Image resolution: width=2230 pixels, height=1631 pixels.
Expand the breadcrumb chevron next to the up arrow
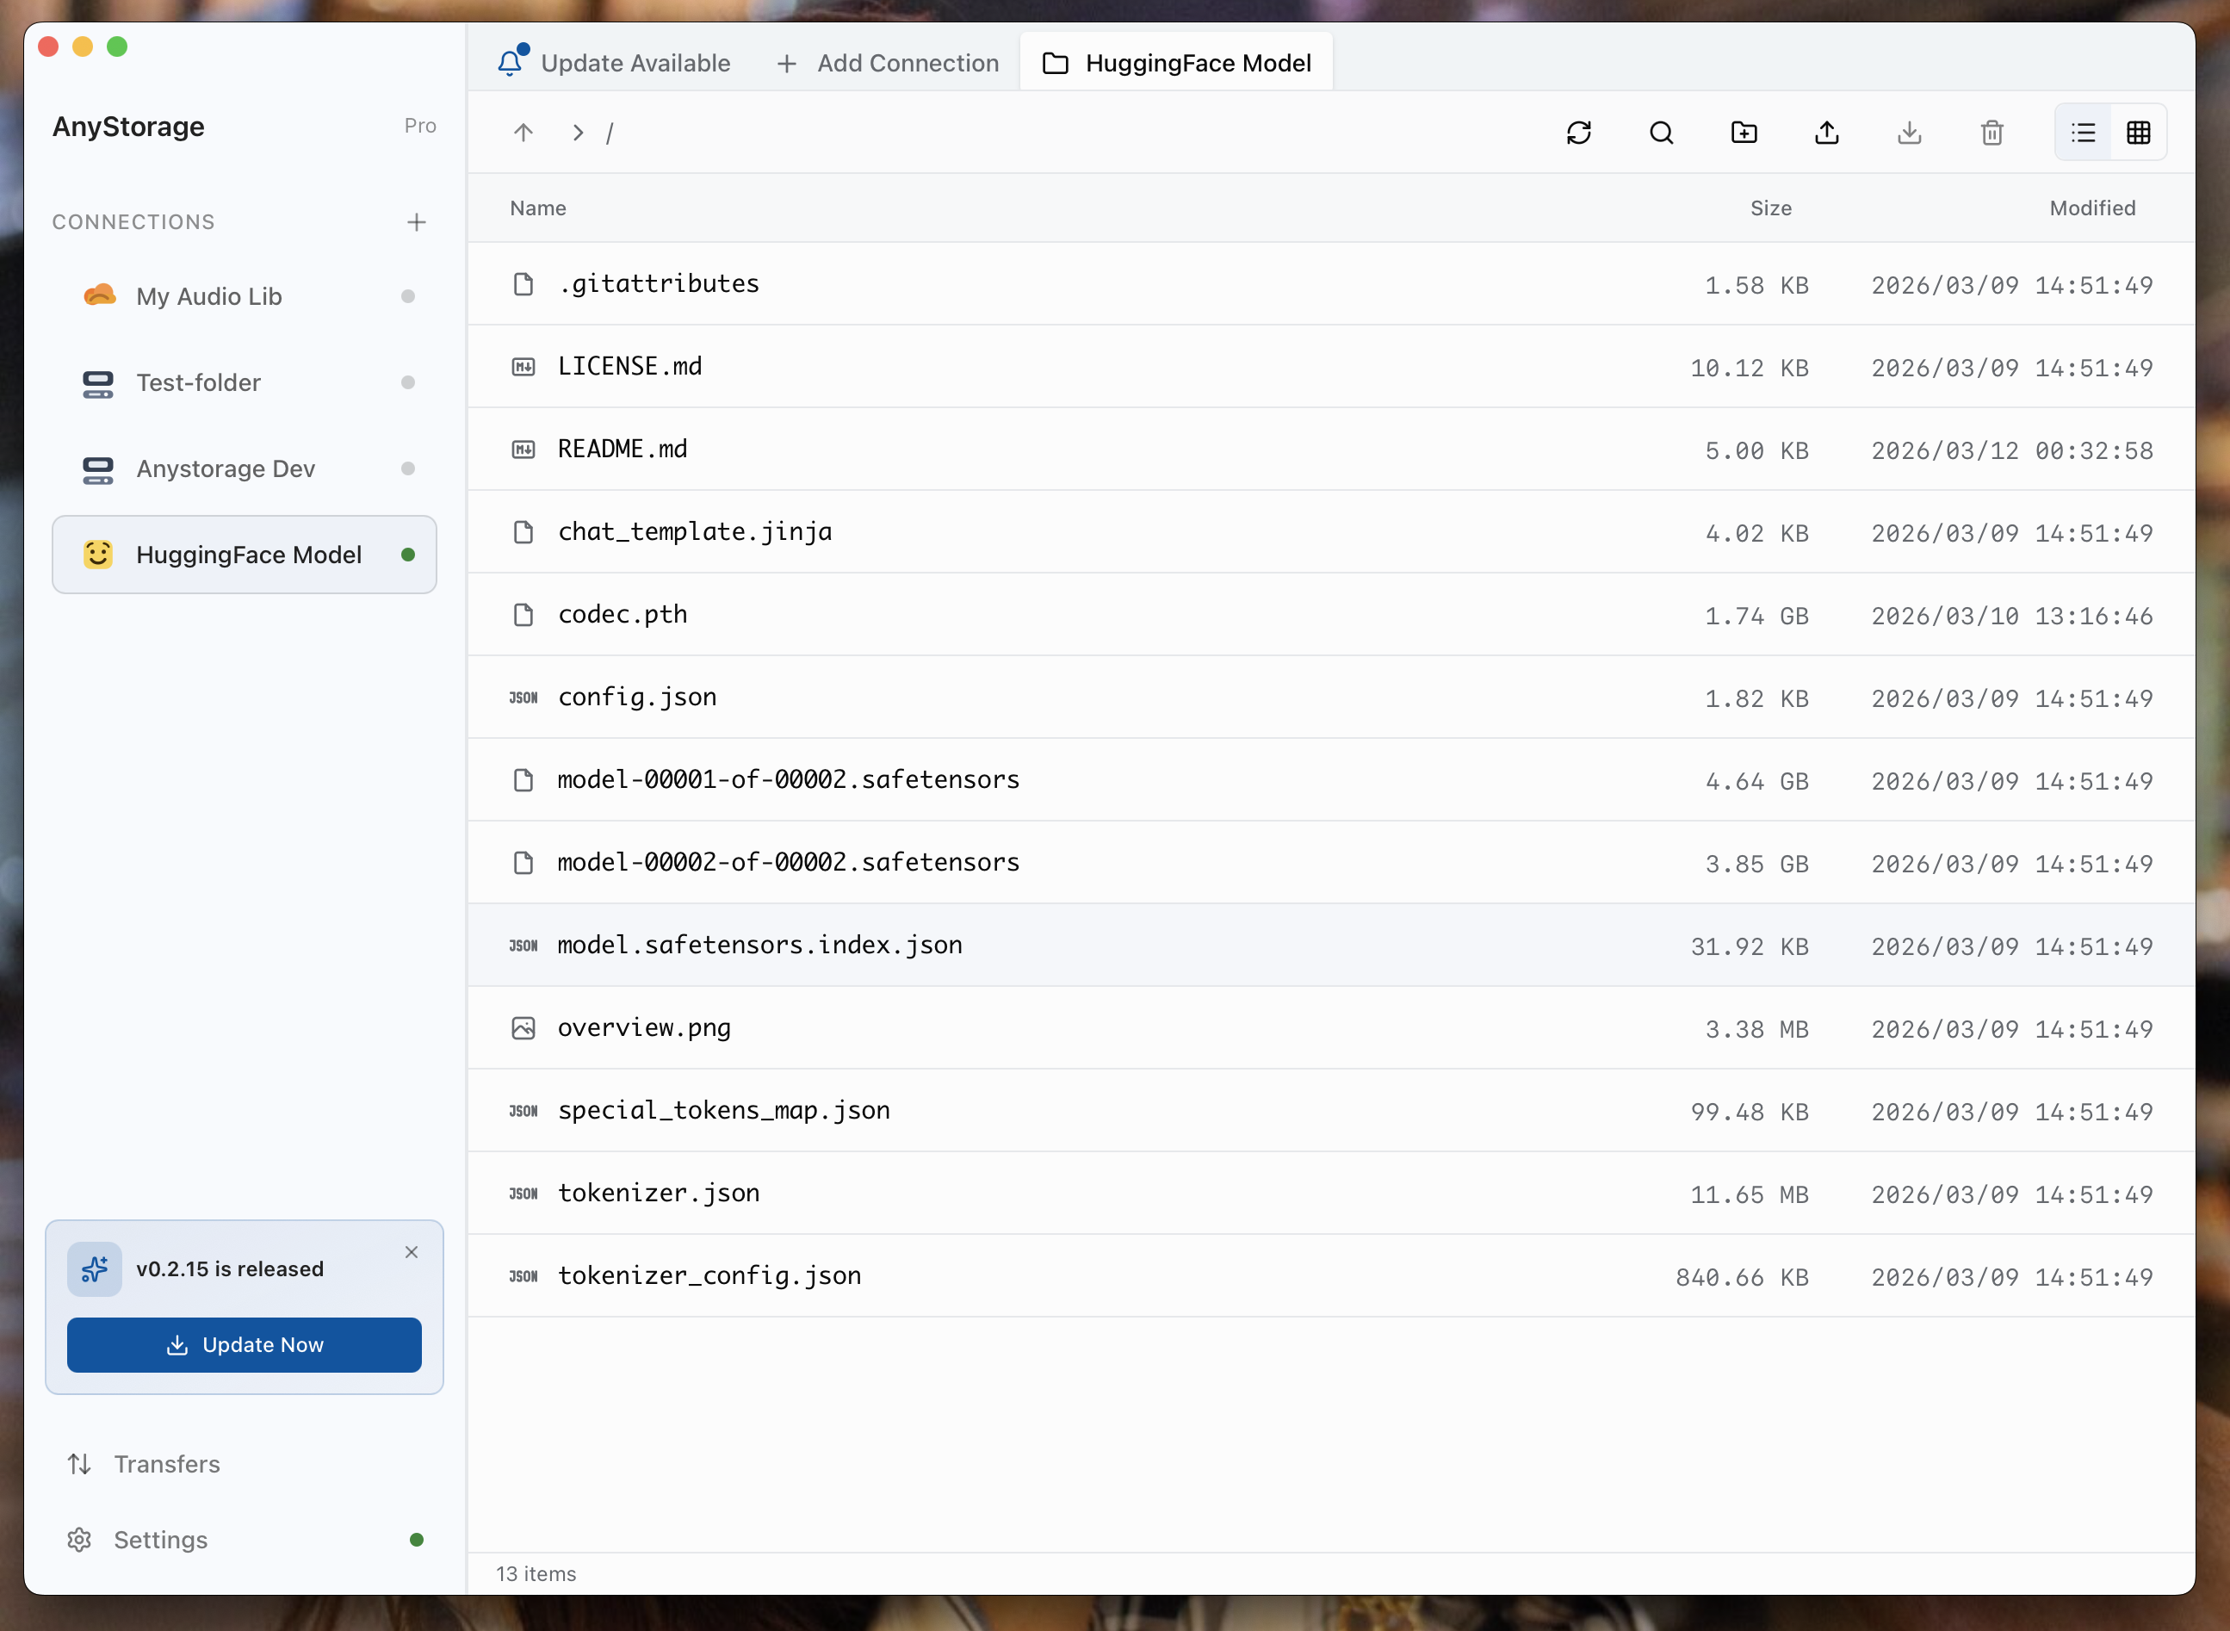pyautogui.click(x=578, y=133)
